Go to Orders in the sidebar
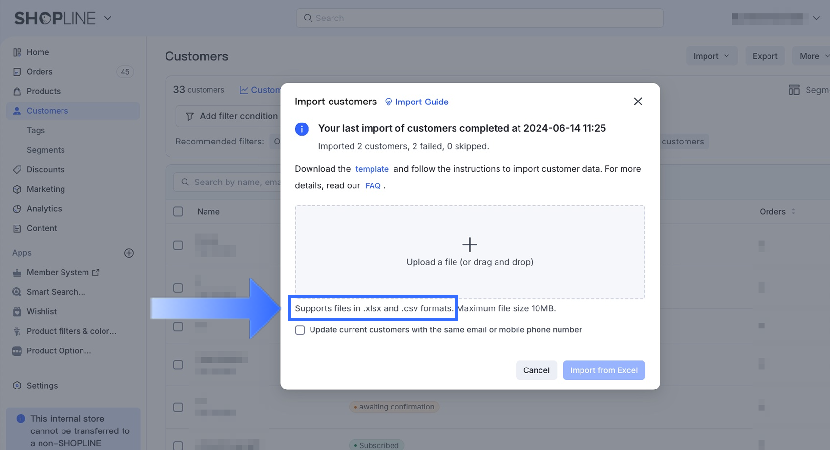 [40, 72]
